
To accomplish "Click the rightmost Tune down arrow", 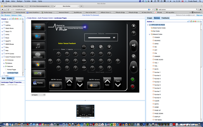I will [x=118, y=83].
